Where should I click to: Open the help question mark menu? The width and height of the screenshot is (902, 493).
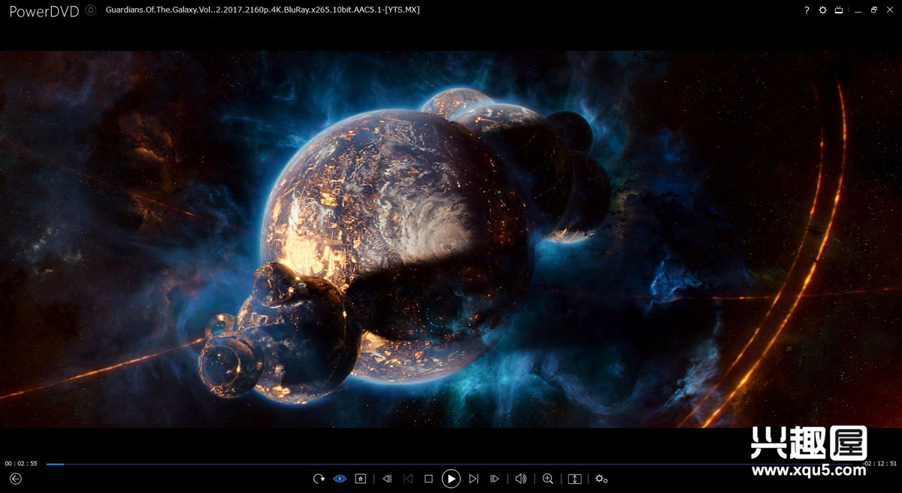[x=807, y=11]
